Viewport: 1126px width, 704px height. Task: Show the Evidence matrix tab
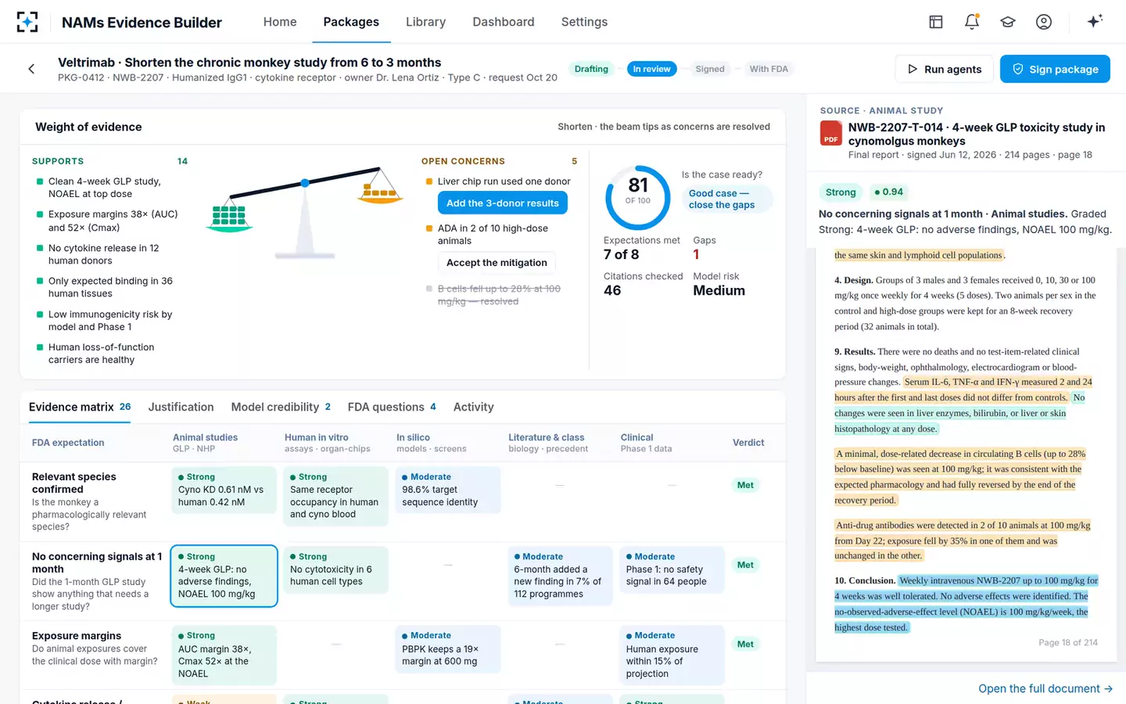coord(80,407)
